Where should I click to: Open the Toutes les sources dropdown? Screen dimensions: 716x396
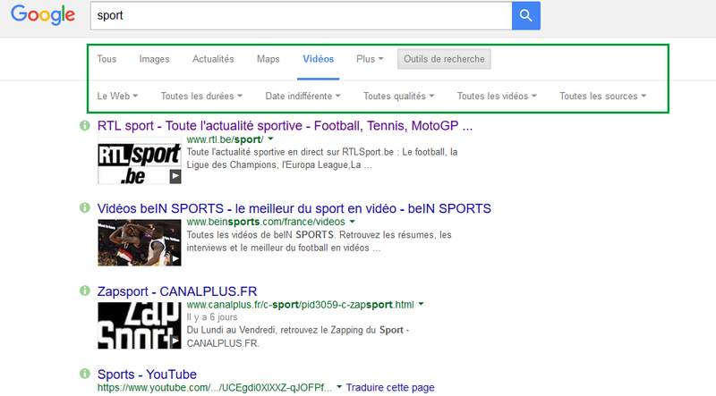pyautogui.click(x=602, y=96)
